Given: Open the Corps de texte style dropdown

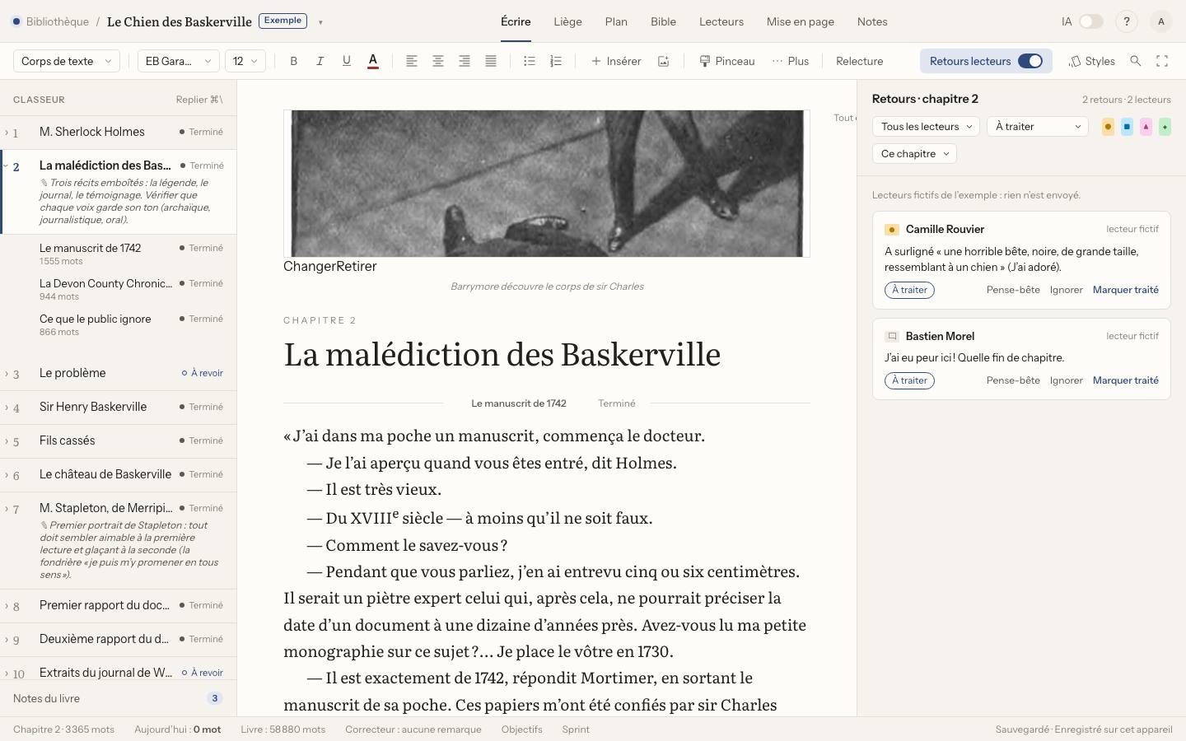Looking at the screenshot, I should pyautogui.click(x=67, y=61).
